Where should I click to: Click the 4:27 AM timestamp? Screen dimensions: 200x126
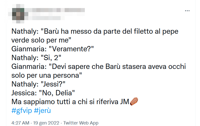coord(20,123)
